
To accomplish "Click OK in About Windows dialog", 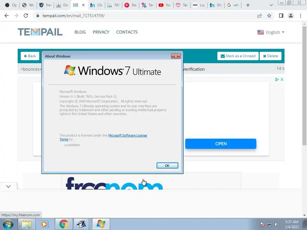I will 167,165.
